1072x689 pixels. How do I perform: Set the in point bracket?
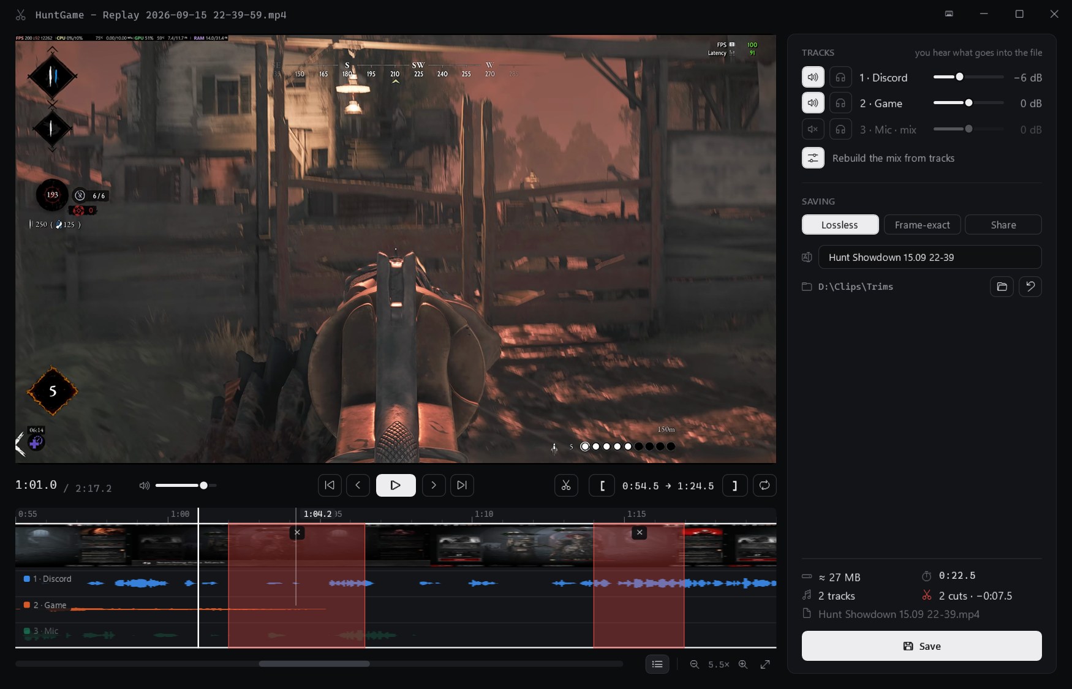click(x=602, y=486)
